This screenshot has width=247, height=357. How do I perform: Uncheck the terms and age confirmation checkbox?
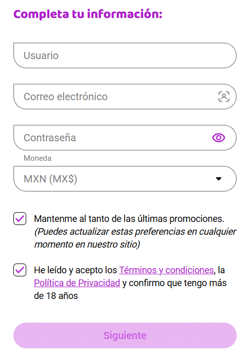pos(20,270)
